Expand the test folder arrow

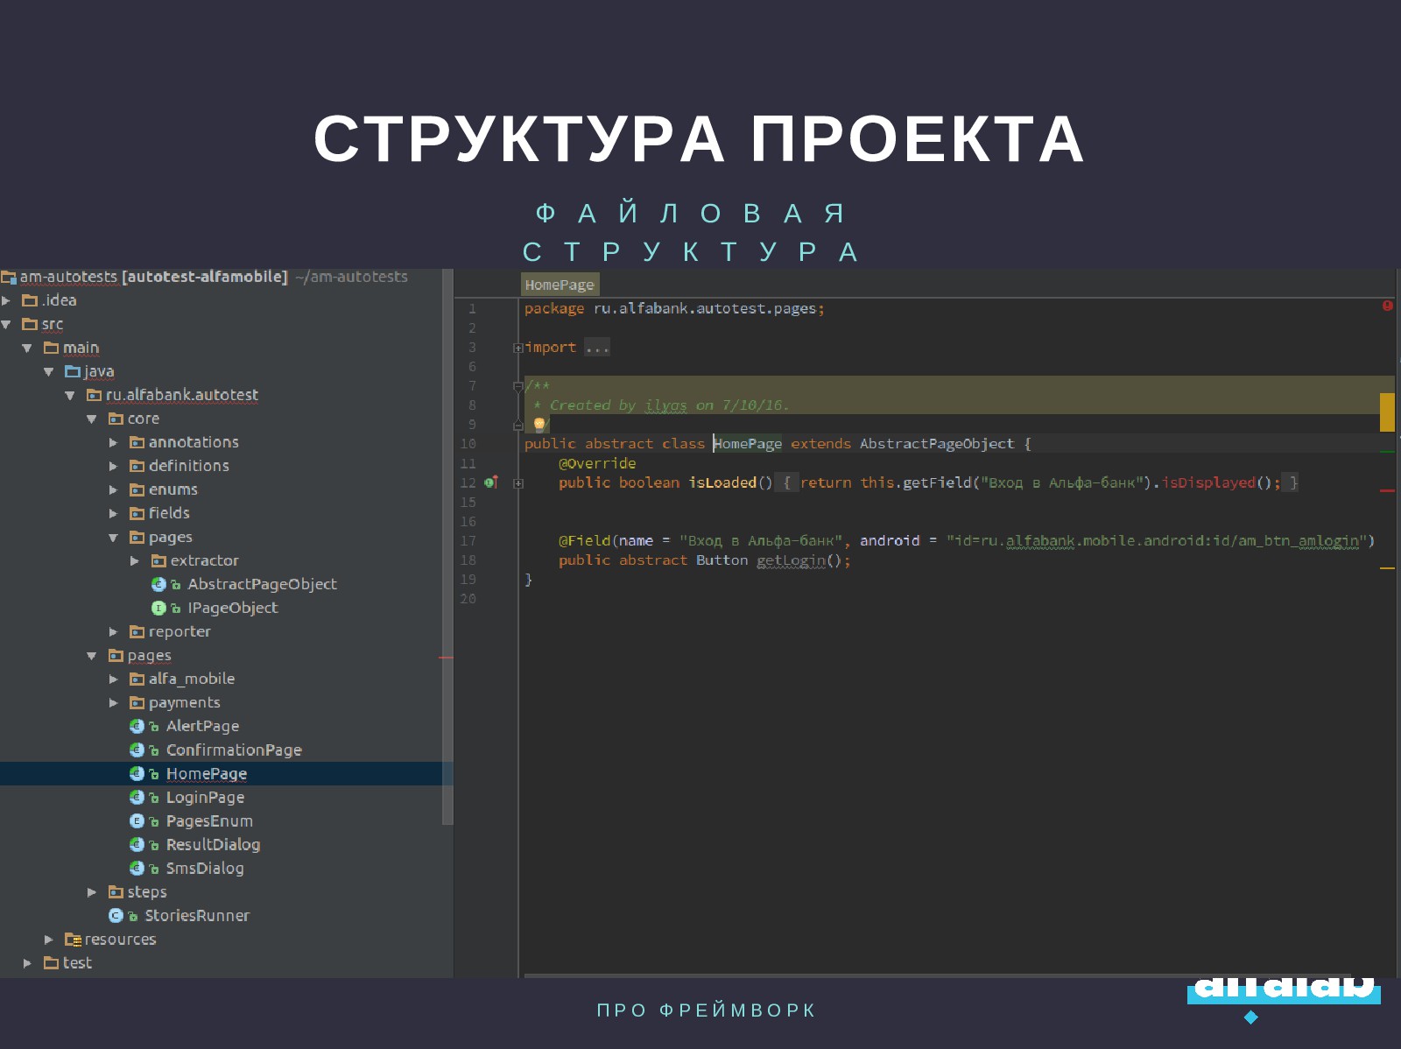tap(27, 962)
